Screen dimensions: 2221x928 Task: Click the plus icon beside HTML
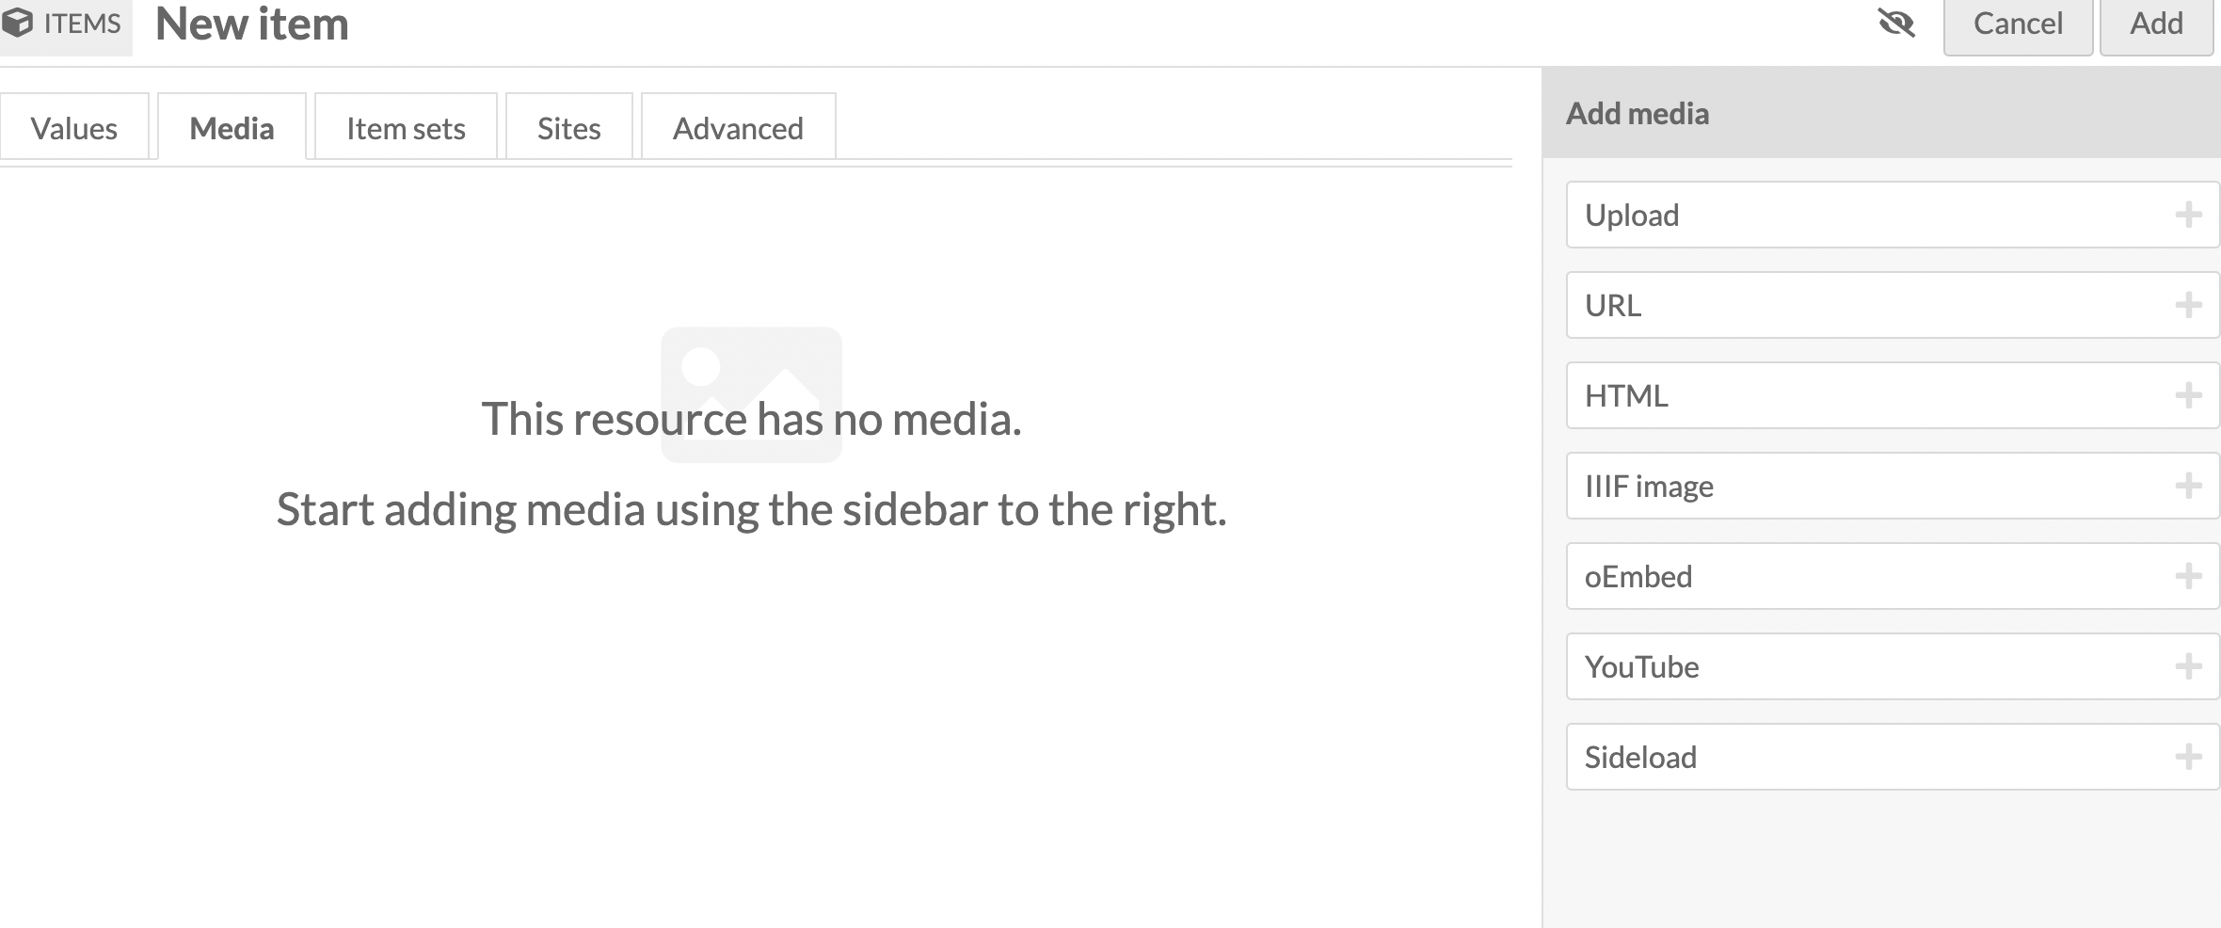[2188, 396]
